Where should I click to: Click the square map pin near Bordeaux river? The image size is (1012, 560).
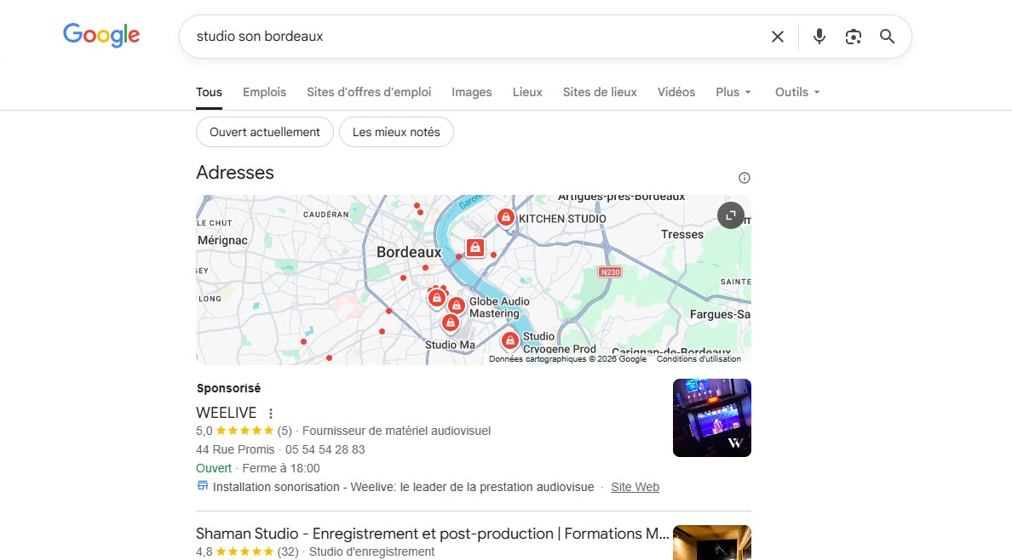pos(475,248)
